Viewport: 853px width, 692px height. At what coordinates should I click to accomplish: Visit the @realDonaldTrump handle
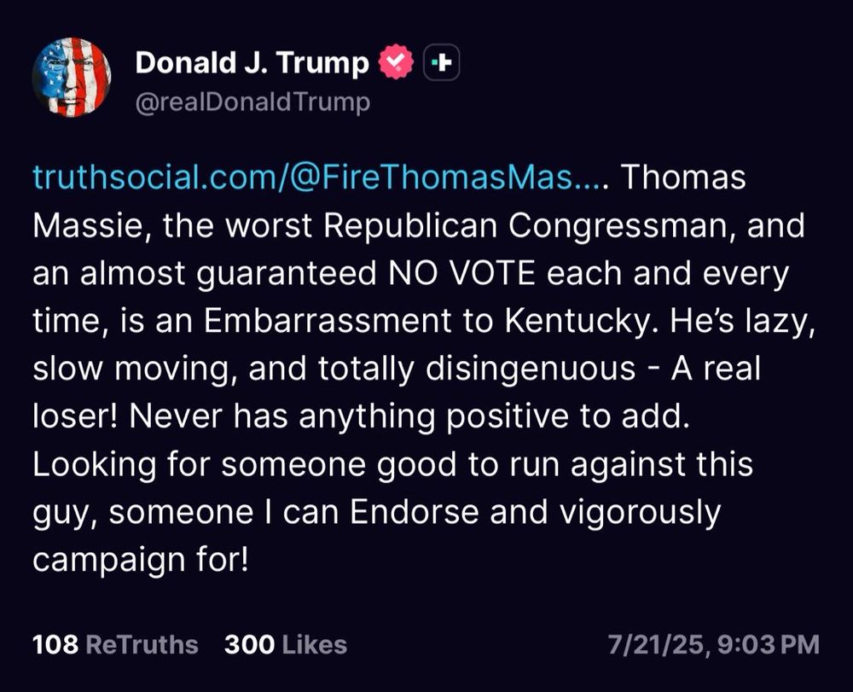pos(252,102)
